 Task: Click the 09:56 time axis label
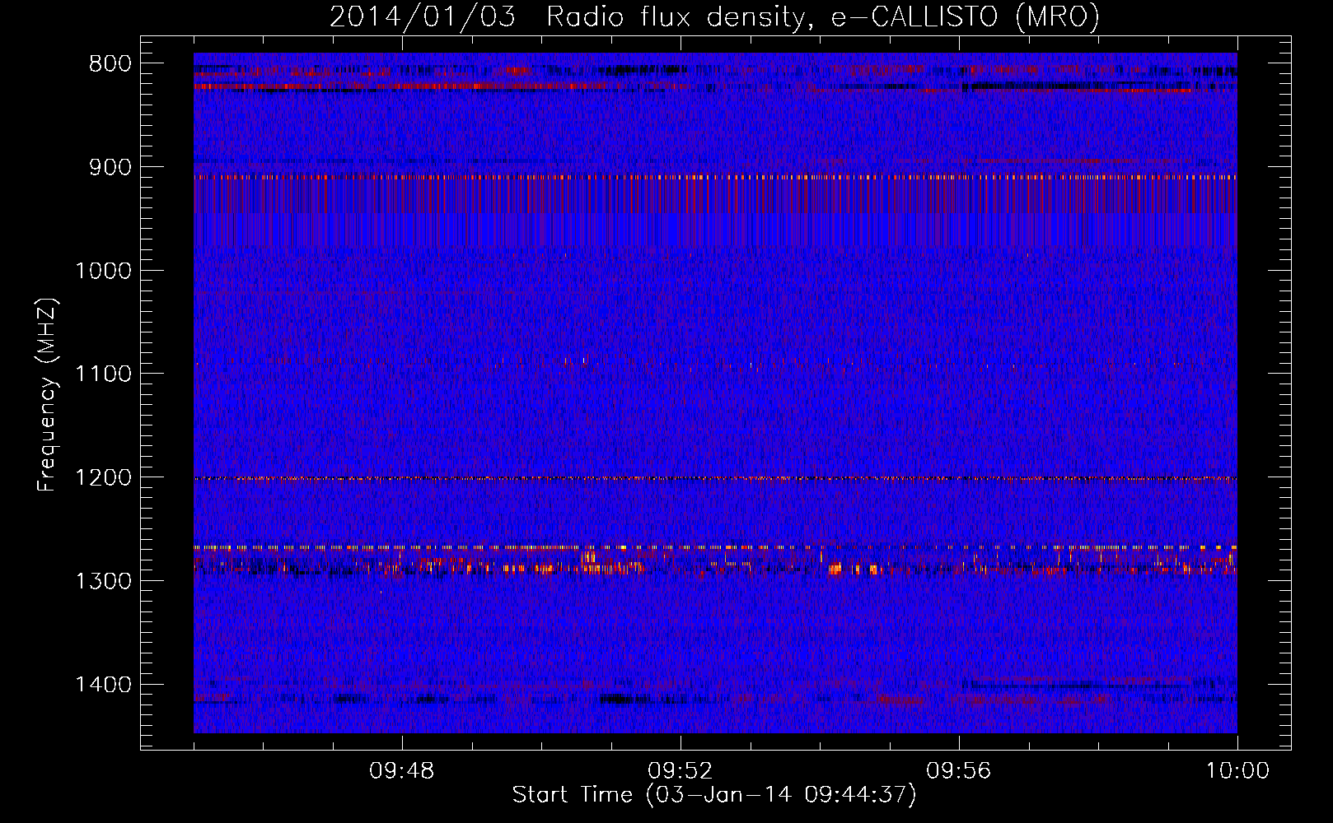point(958,771)
